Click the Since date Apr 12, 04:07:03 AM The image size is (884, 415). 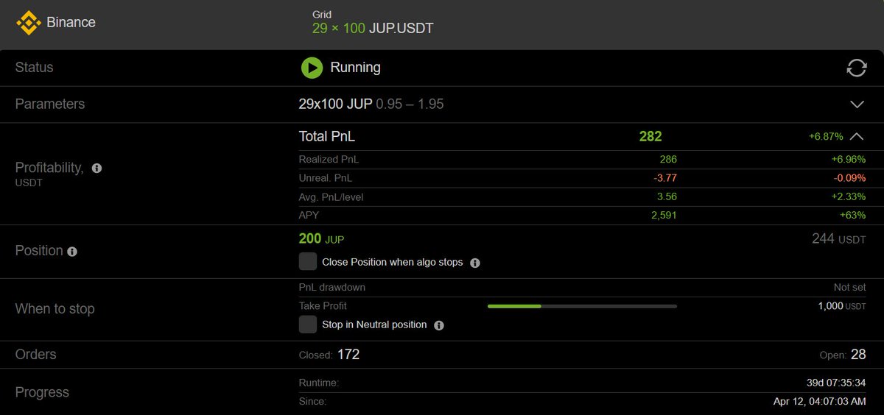pyautogui.click(x=820, y=402)
